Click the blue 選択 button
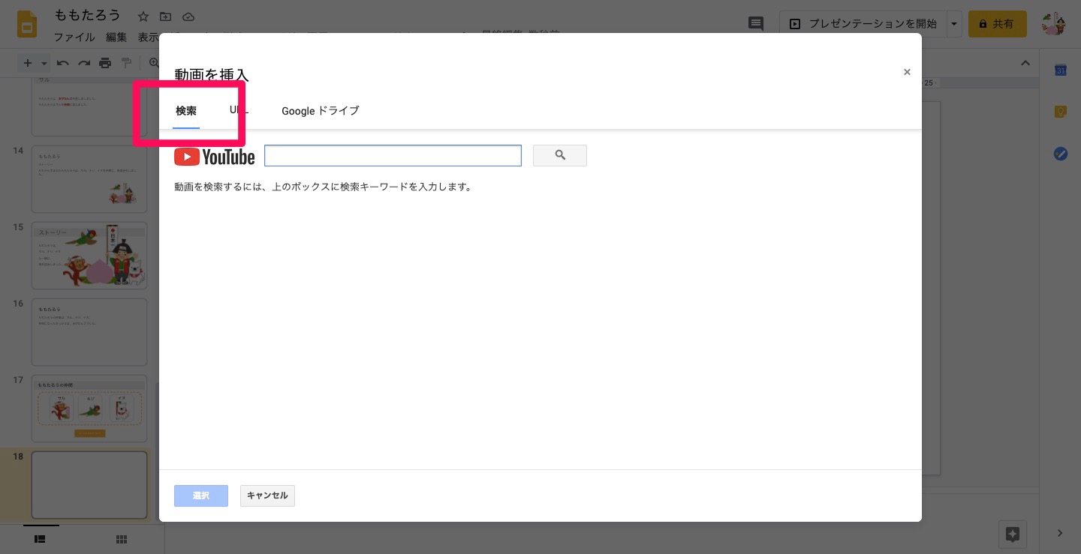This screenshot has height=554, width=1081. pos(201,496)
